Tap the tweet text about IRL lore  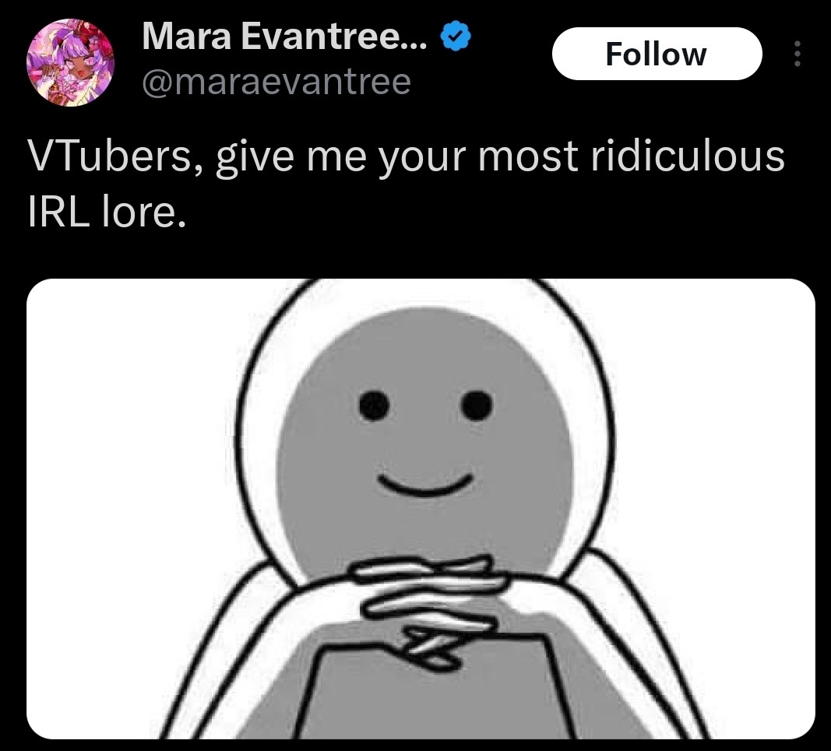(x=406, y=184)
